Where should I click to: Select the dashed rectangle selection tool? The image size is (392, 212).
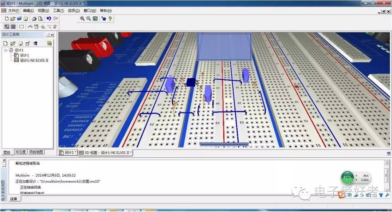[x=22, y=26]
